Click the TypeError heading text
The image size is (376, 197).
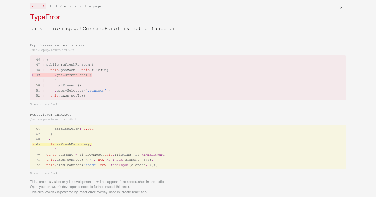(x=45, y=17)
